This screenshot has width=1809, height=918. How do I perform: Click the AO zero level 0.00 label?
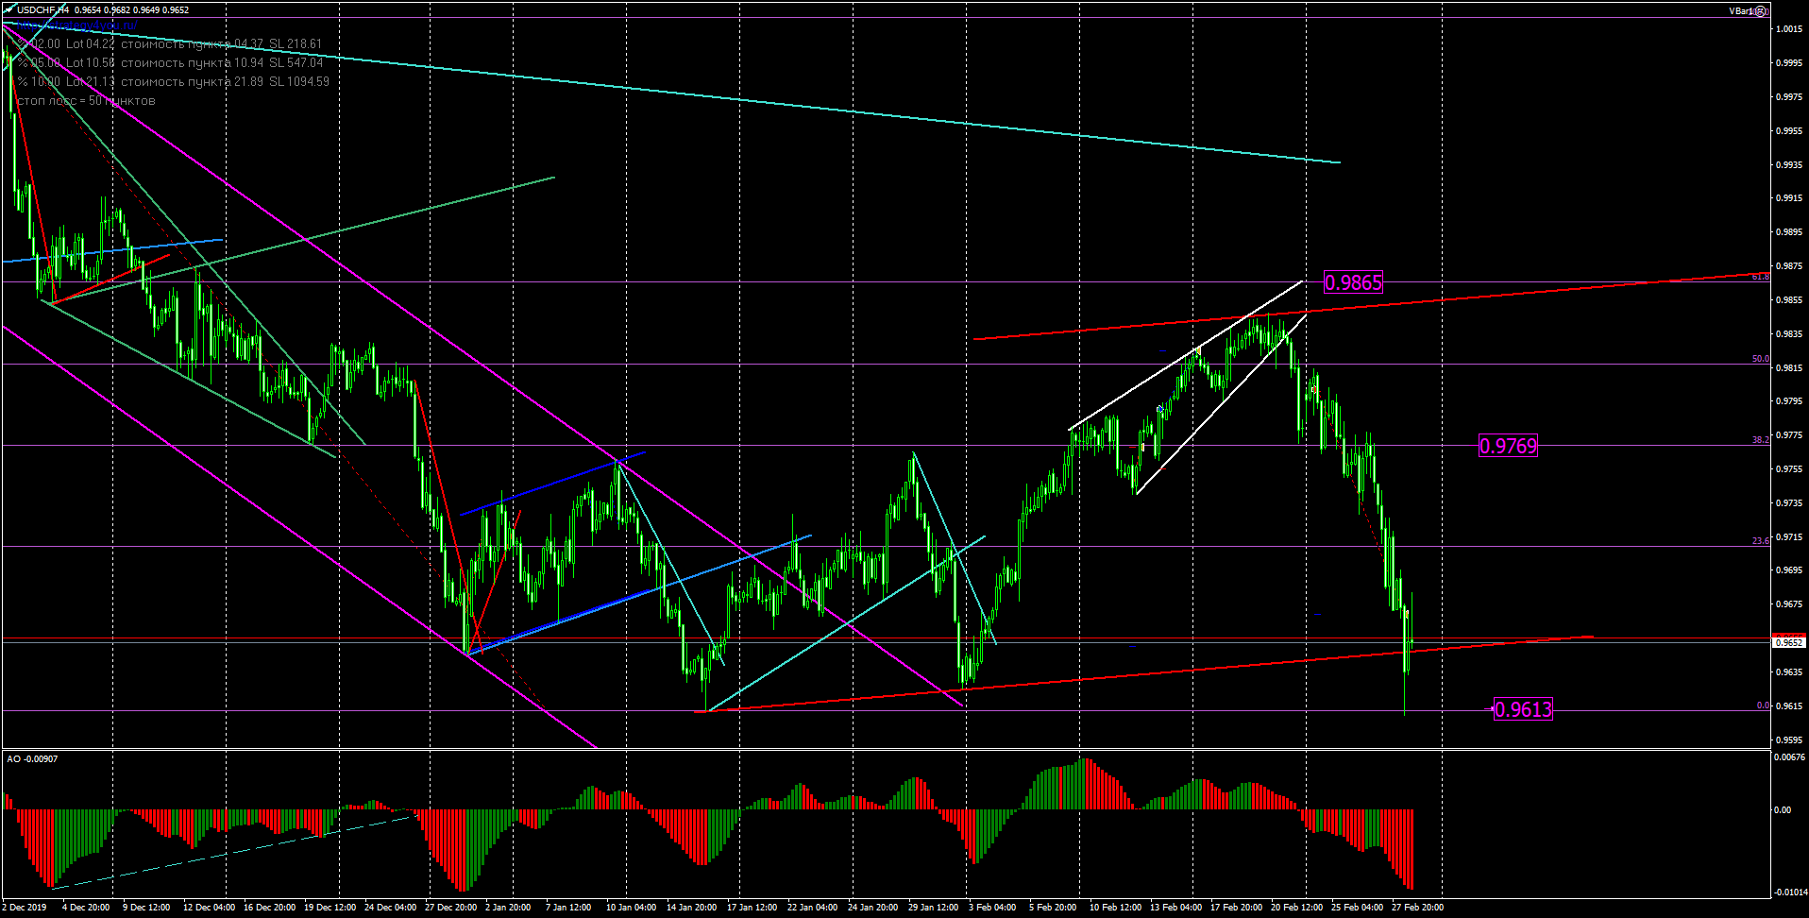click(x=1783, y=809)
